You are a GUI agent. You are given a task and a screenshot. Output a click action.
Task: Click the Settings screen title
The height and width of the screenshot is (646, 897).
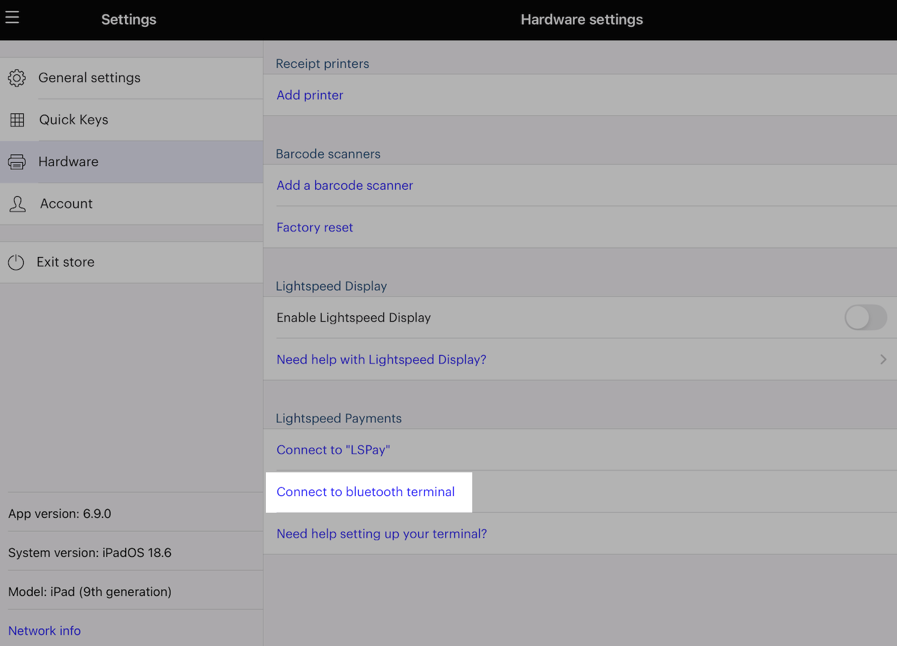click(x=128, y=19)
